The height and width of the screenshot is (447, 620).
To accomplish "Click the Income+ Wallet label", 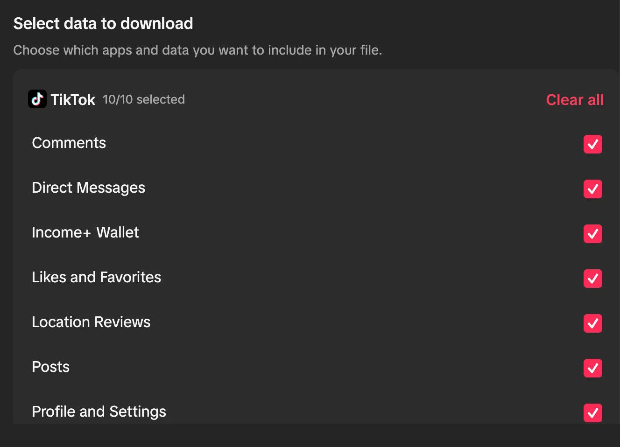I will pos(85,232).
